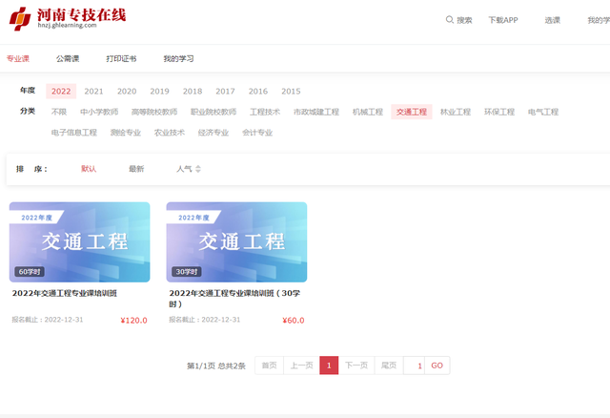This screenshot has height=418, width=610.
Task: Go to 尾页 in pagination
Action: coord(389,366)
